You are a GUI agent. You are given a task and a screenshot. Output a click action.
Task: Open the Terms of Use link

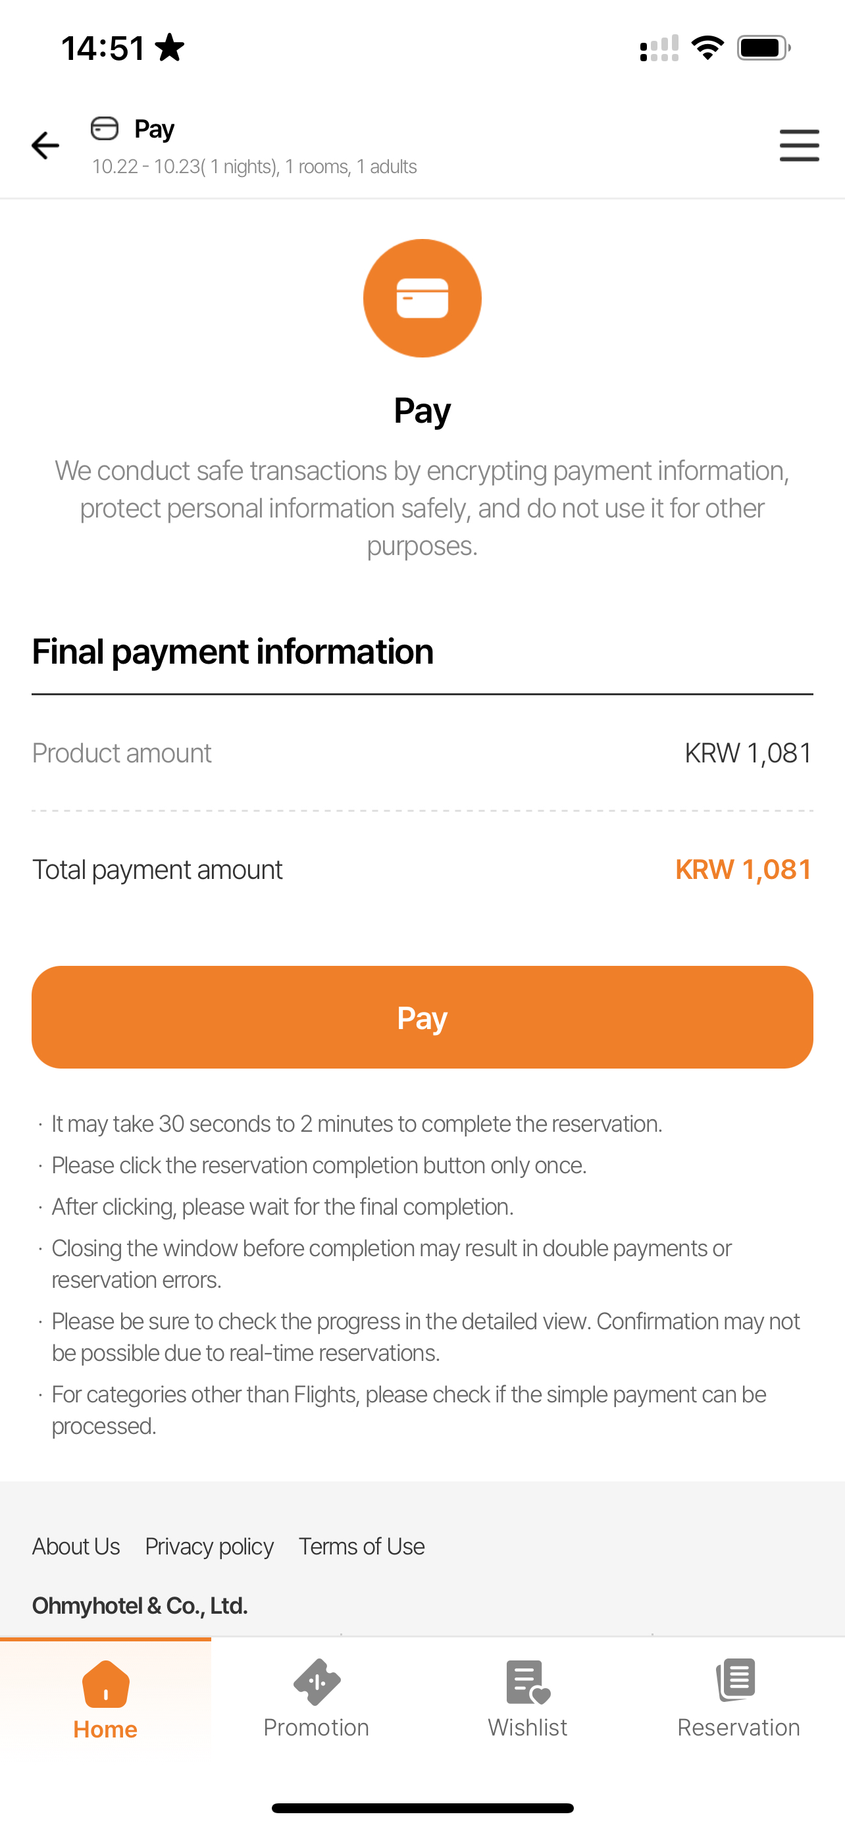pyautogui.click(x=362, y=1547)
